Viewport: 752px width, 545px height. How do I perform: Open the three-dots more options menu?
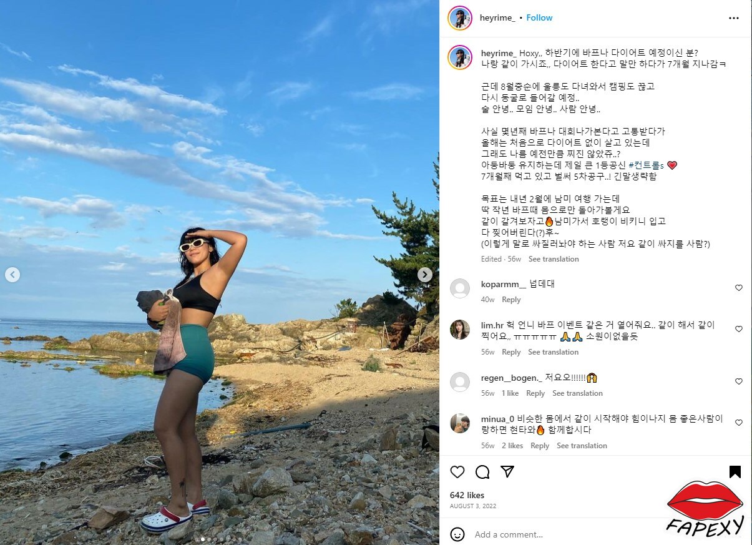(x=734, y=18)
